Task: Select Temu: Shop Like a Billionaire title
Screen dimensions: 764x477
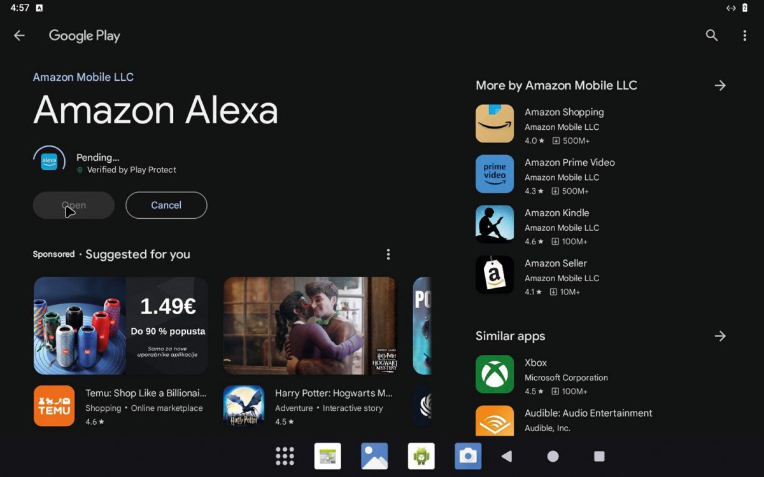Action: 146,393
